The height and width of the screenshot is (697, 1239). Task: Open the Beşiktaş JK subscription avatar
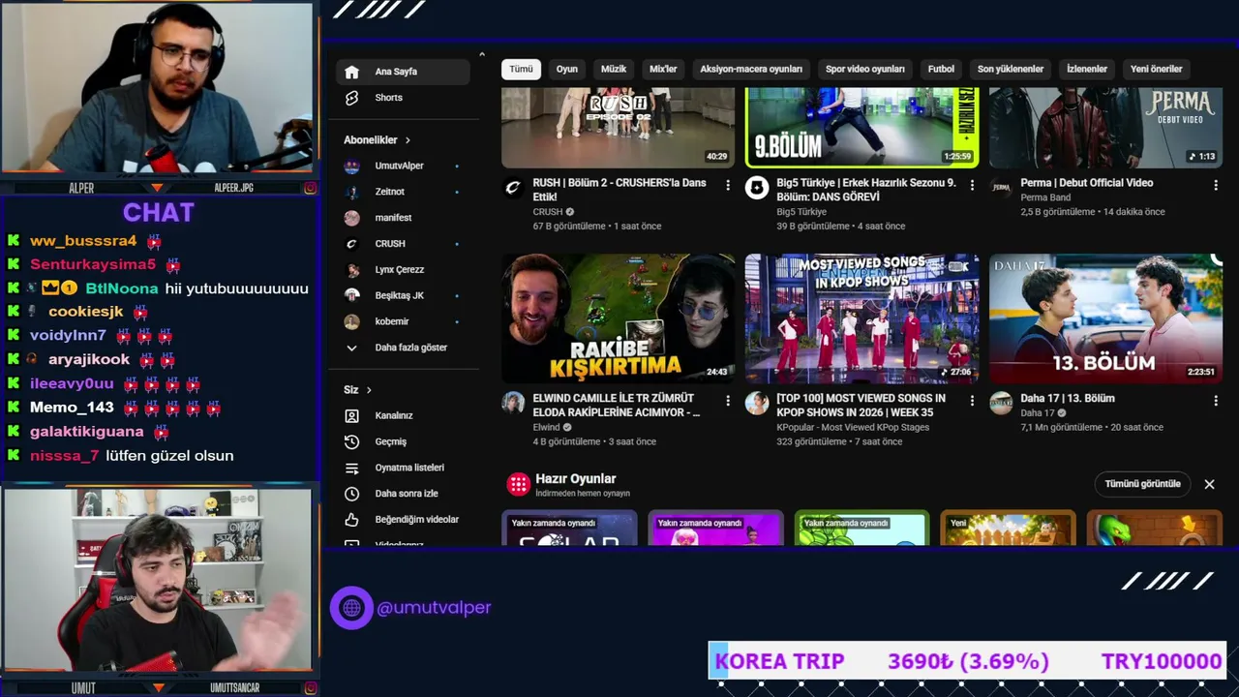(x=352, y=295)
